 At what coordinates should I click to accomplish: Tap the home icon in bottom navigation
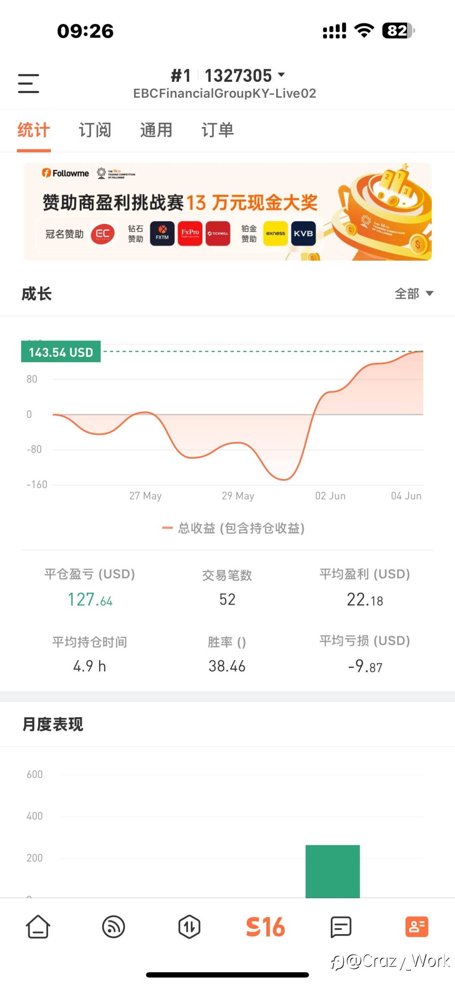click(x=38, y=927)
